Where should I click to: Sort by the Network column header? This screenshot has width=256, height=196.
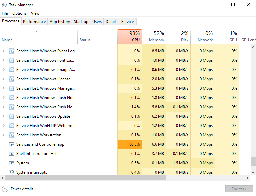tap(203, 37)
